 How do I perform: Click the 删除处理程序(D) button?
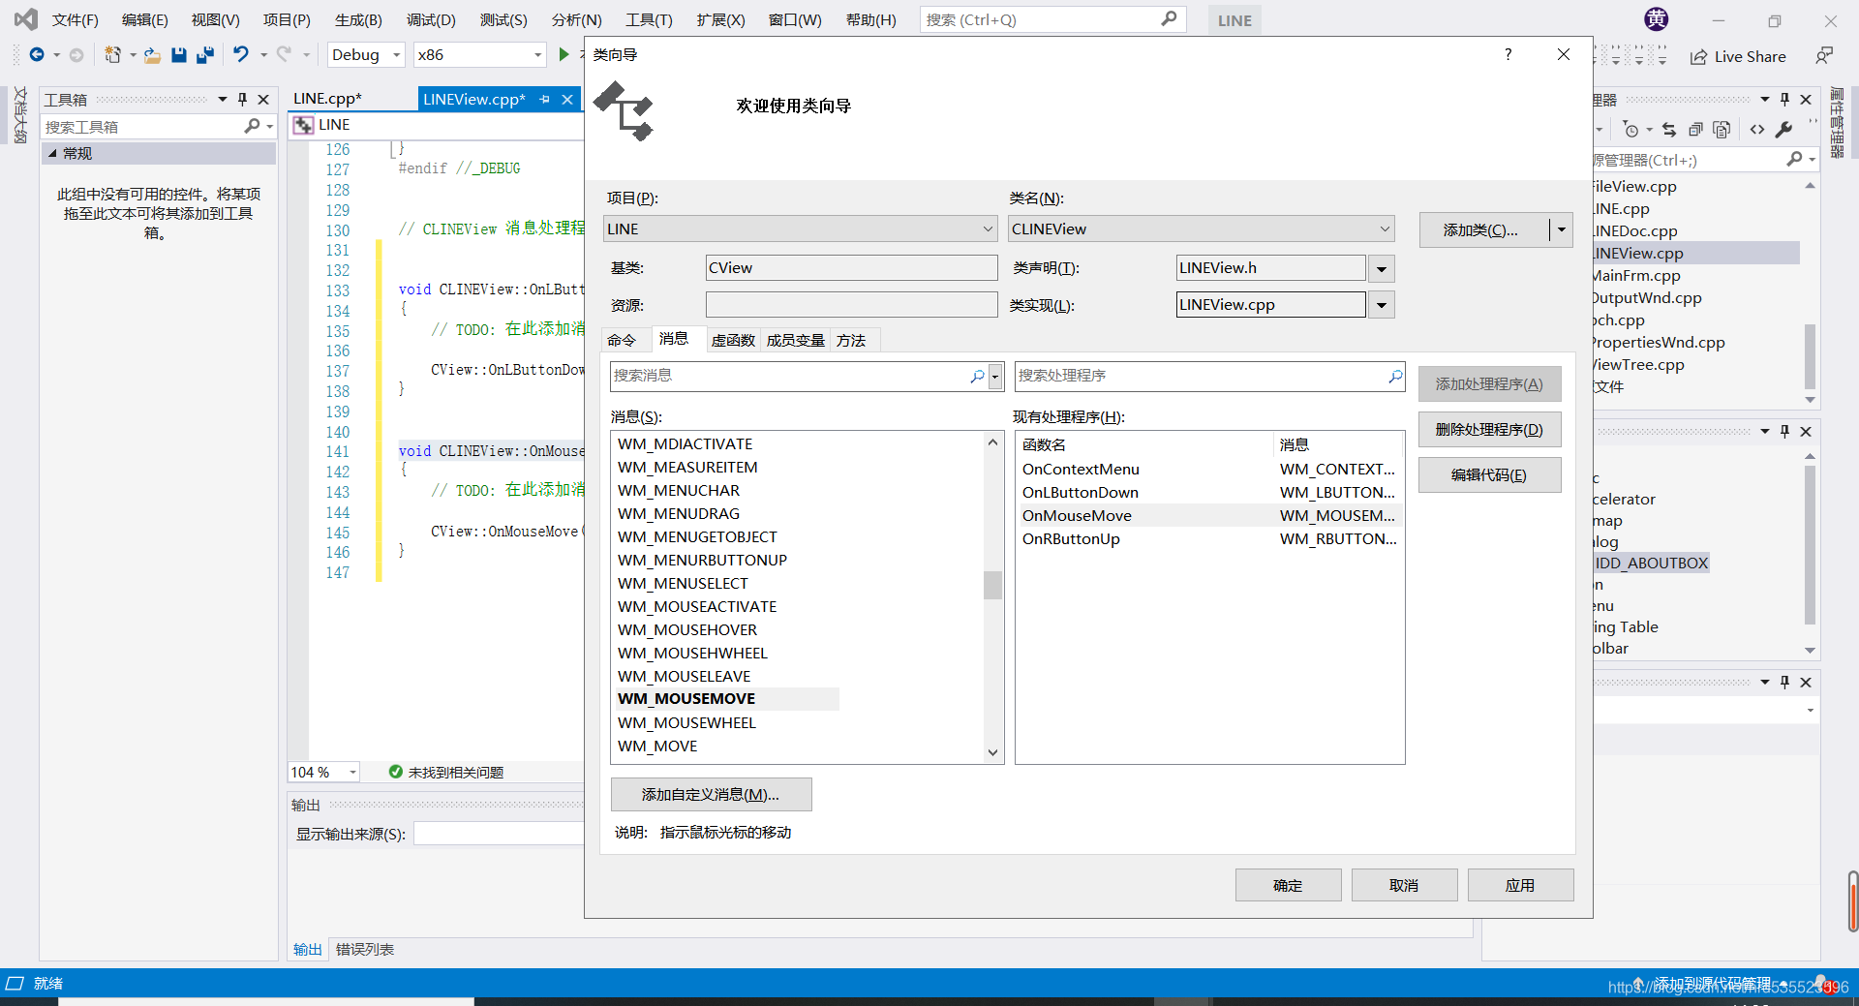(1489, 429)
